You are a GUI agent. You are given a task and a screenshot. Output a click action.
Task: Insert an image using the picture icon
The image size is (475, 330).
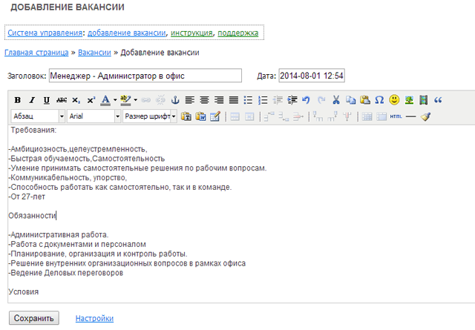(409, 99)
